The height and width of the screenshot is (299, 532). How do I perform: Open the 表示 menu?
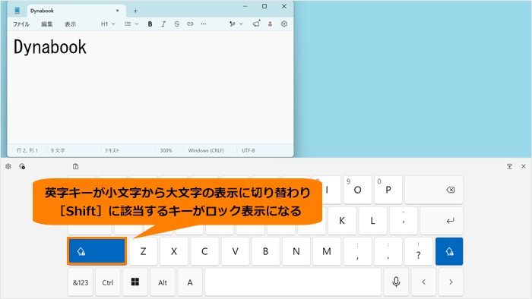(x=70, y=24)
